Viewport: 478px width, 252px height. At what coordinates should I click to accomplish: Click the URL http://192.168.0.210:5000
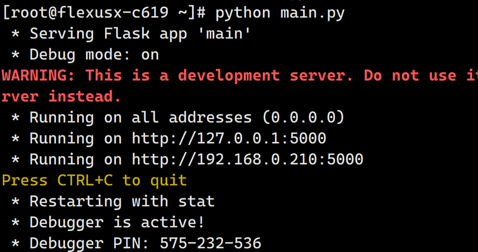coord(248,159)
